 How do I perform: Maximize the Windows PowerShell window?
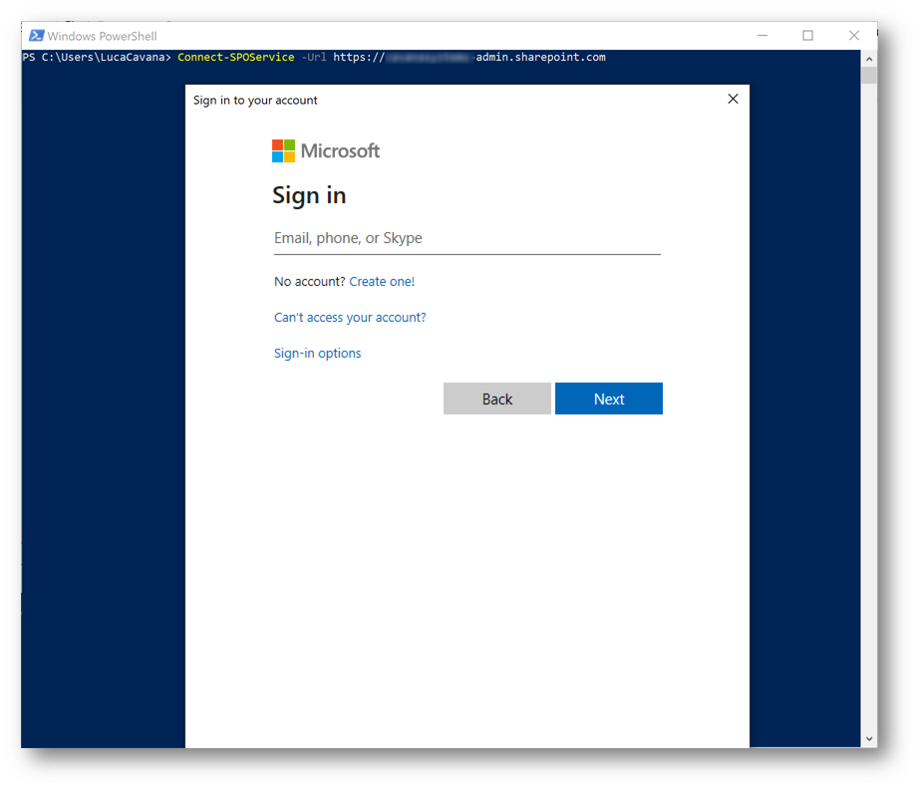[x=808, y=36]
